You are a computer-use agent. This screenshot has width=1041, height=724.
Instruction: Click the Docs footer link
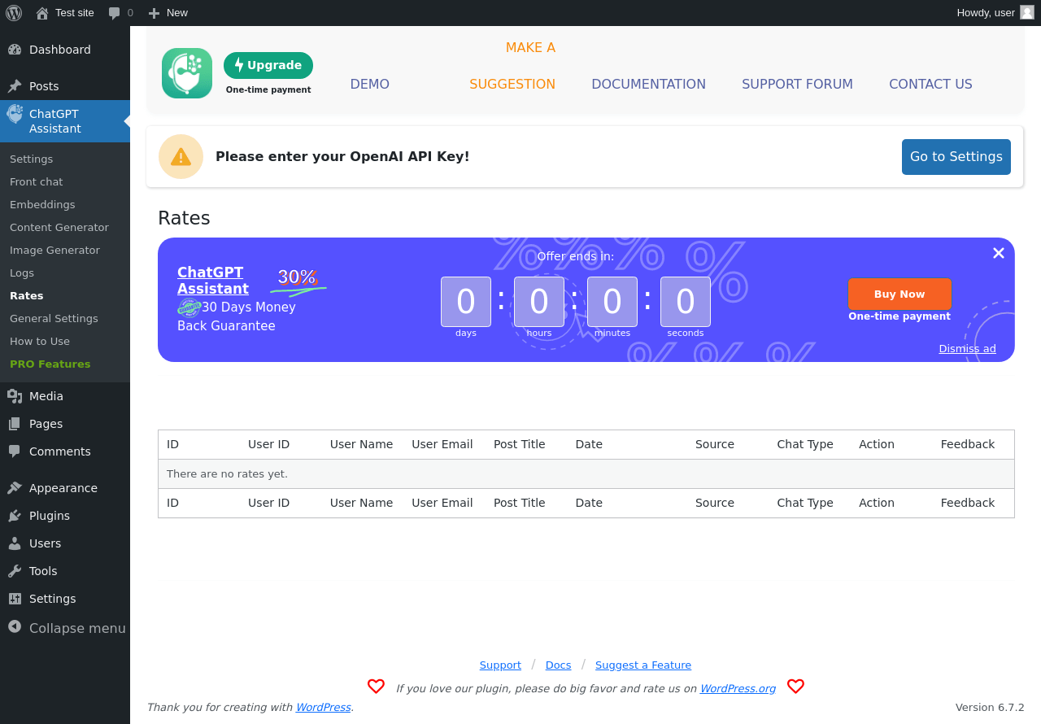click(x=559, y=665)
